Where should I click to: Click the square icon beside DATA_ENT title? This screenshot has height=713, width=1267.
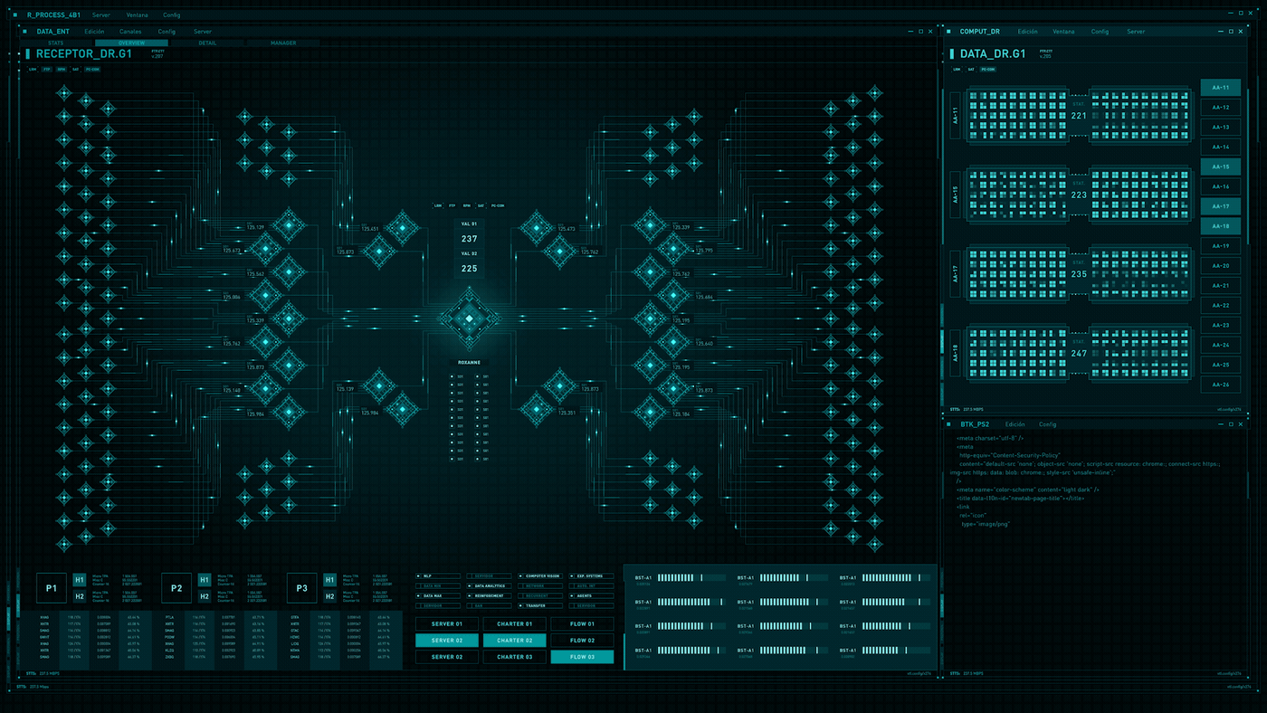click(25, 32)
